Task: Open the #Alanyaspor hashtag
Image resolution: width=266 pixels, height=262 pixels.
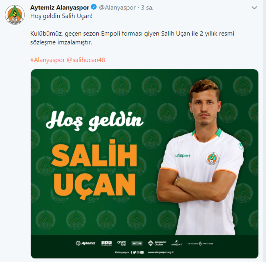Action: [48, 60]
